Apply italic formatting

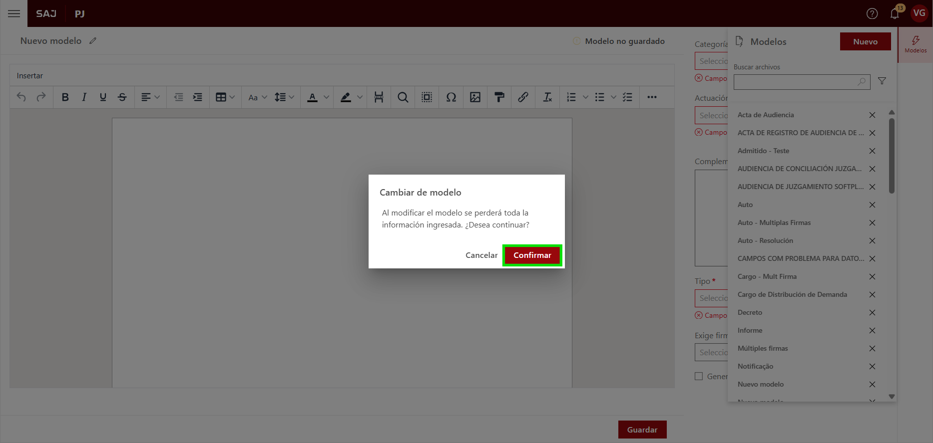(84, 97)
